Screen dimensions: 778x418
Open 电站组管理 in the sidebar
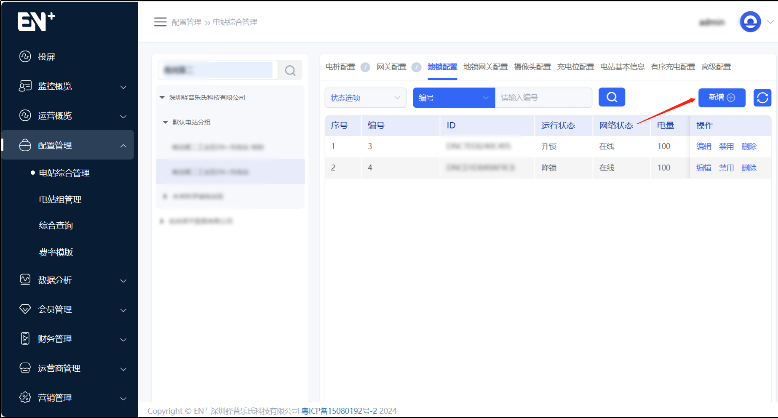[x=60, y=200]
